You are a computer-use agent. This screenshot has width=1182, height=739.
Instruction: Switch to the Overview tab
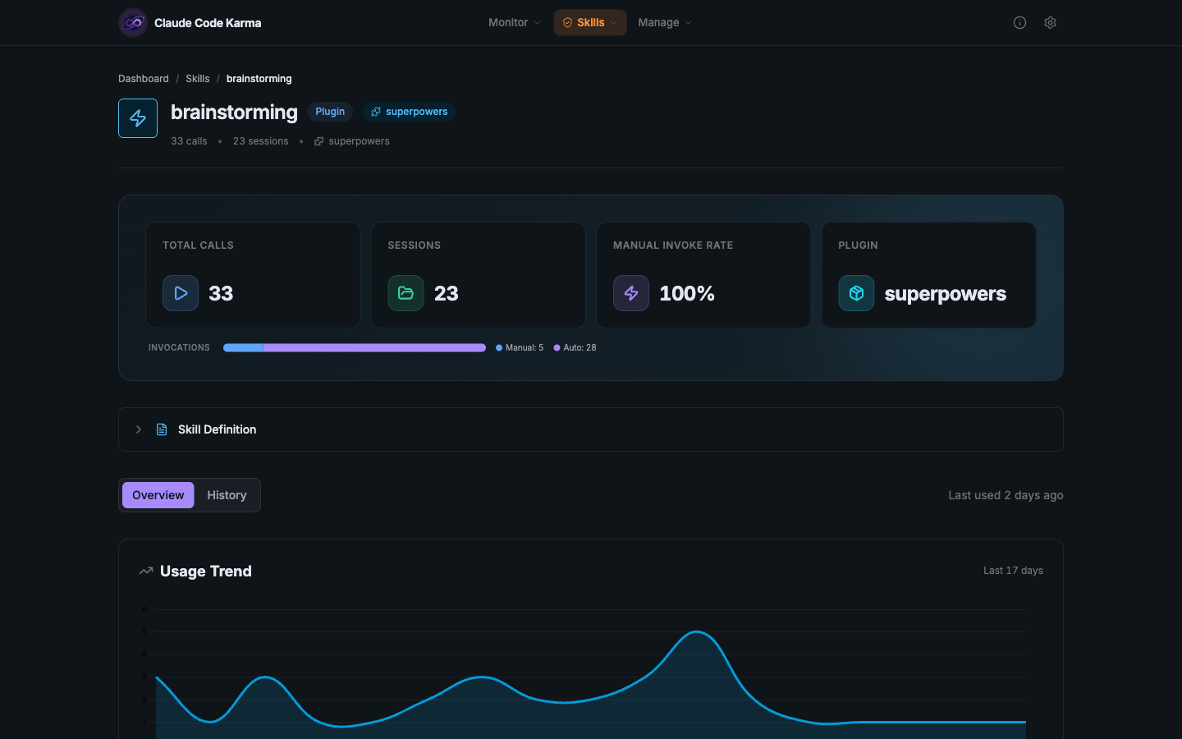pyautogui.click(x=158, y=495)
